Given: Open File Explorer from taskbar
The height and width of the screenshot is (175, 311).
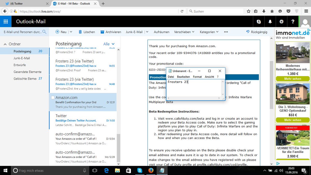Looking at the screenshot, I should 117,170.
